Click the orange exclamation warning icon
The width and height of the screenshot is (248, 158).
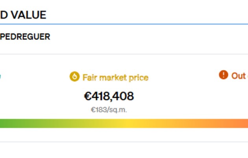(224, 75)
